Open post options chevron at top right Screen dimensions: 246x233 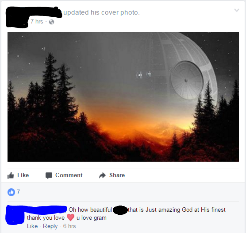click(x=237, y=10)
